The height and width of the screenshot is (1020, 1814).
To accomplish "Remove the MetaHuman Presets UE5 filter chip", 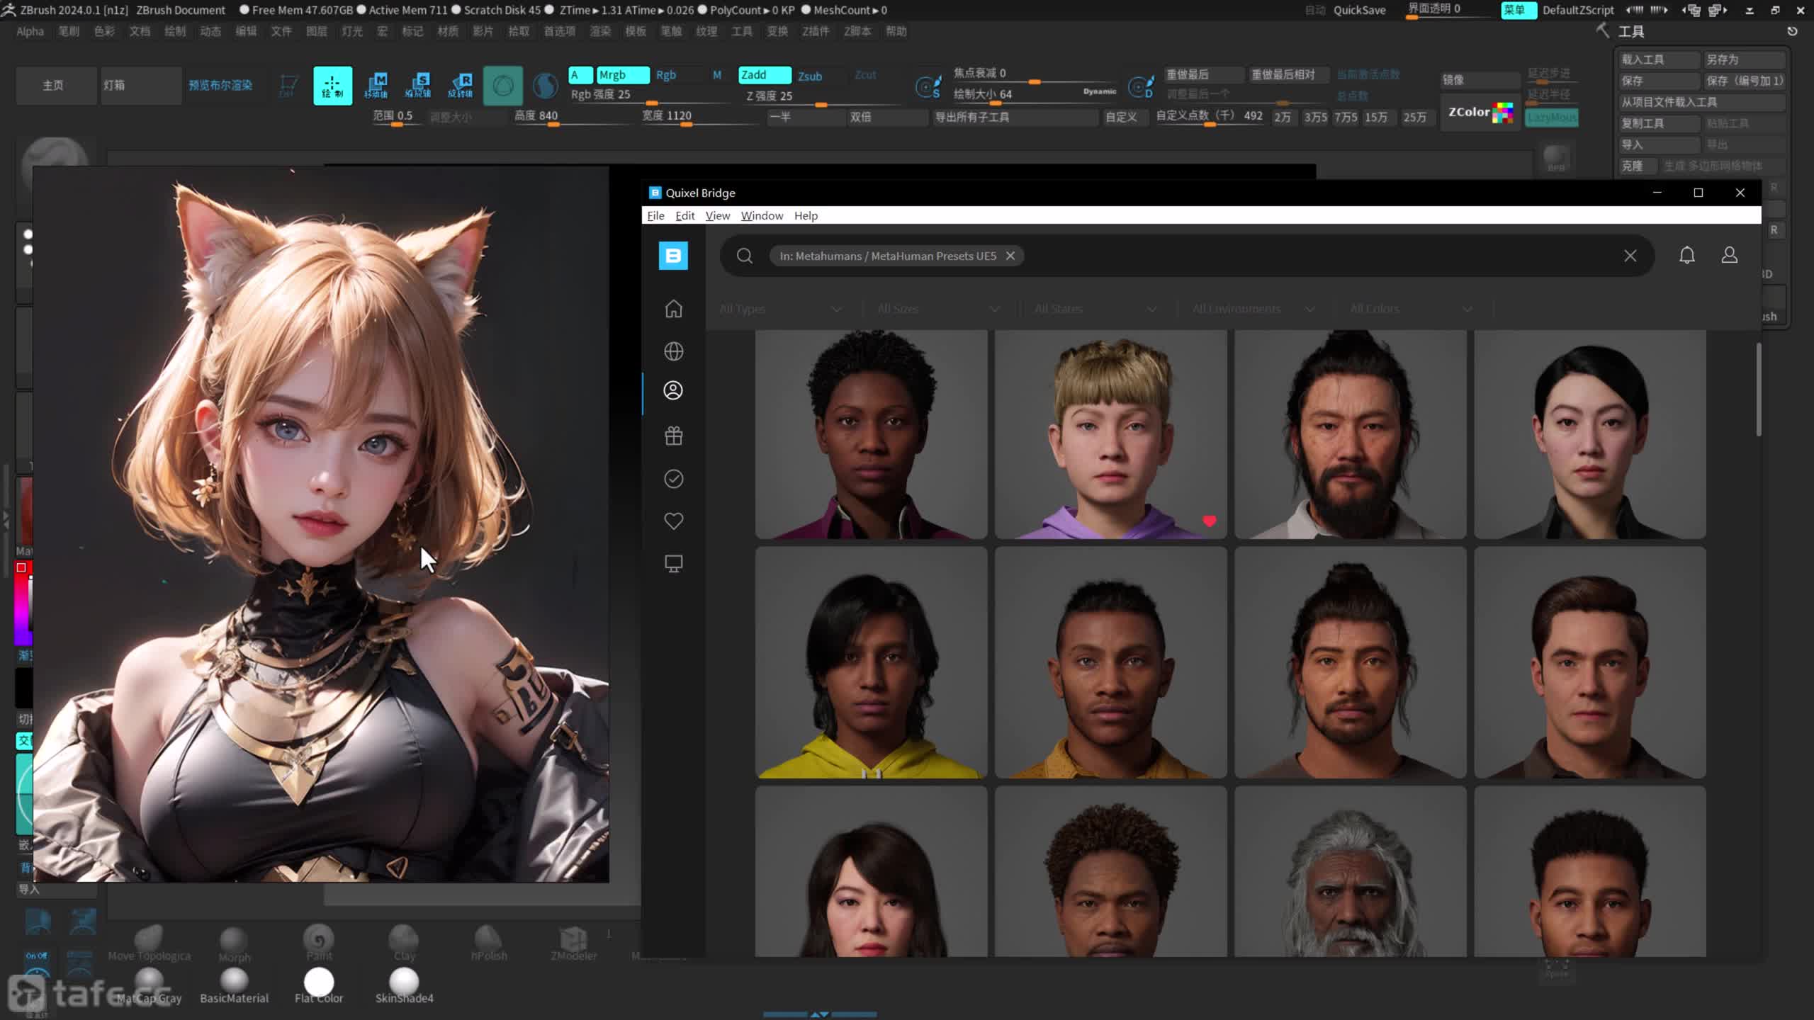I will [1010, 256].
